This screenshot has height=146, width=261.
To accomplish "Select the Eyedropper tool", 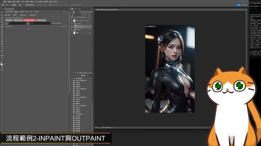I will pos(2,24).
